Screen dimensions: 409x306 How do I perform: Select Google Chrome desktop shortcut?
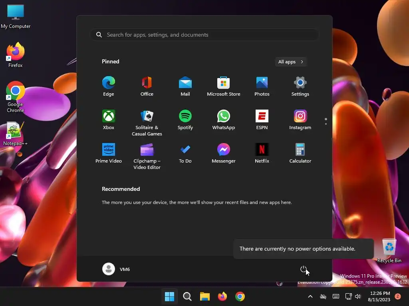coord(16,97)
